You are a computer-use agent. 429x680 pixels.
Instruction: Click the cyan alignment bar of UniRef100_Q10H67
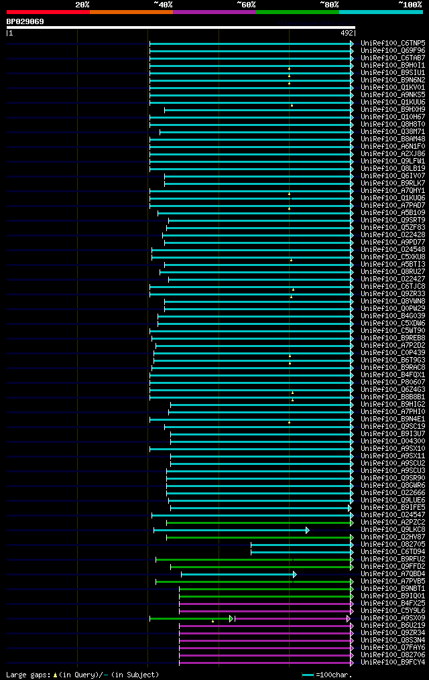click(x=251, y=117)
